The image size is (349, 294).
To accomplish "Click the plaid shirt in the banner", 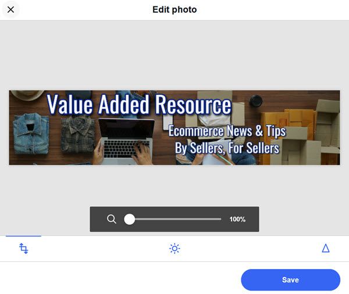I will (78, 134).
